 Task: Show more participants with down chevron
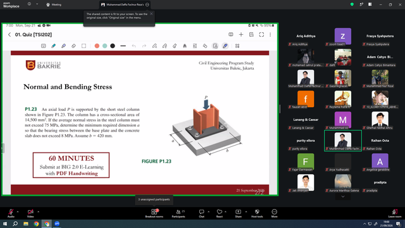(x=343, y=197)
